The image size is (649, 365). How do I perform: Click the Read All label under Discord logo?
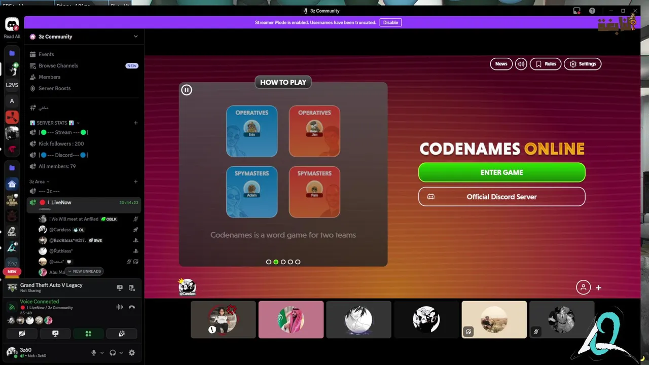click(x=12, y=36)
